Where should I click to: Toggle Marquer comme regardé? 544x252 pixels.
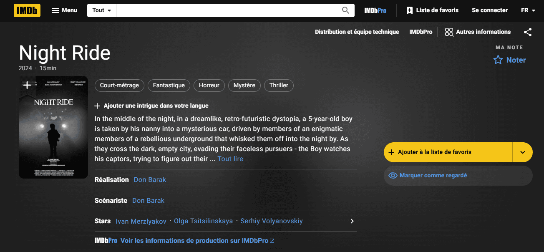[x=458, y=176]
